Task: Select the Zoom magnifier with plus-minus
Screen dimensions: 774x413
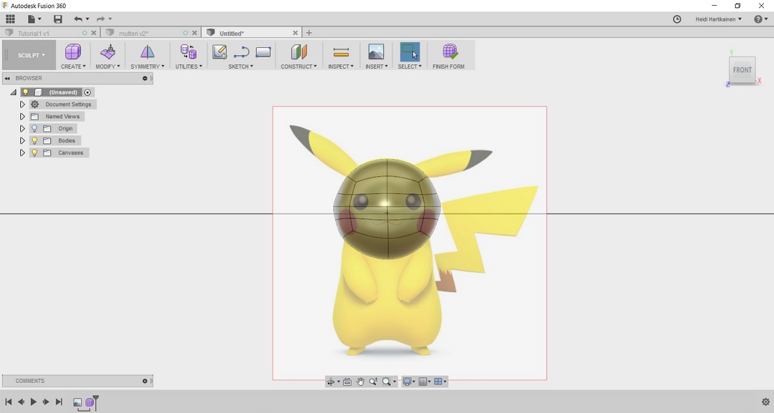Action: [373, 382]
